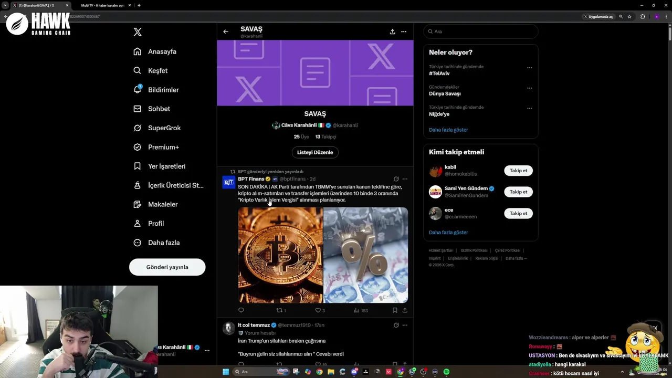Open Gizlilik Politikası footer link
This screenshot has width=672, height=378.
pyautogui.click(x=474, y=250)
